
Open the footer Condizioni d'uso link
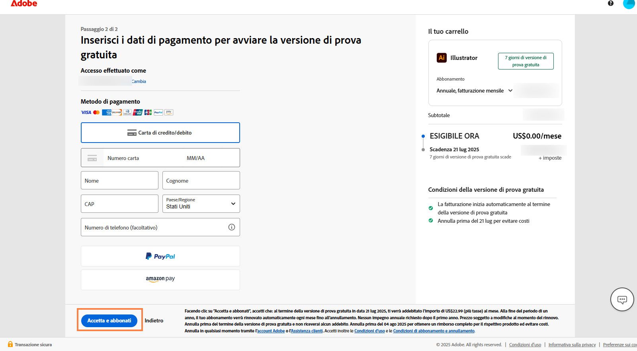tap(525, 345)
